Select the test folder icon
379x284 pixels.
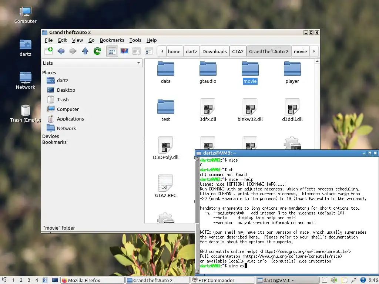166,106
